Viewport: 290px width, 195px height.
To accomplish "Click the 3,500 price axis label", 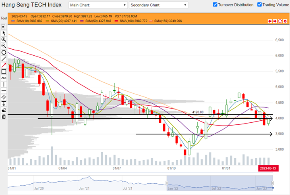I will pyautogui.click(x=279, y=134).
